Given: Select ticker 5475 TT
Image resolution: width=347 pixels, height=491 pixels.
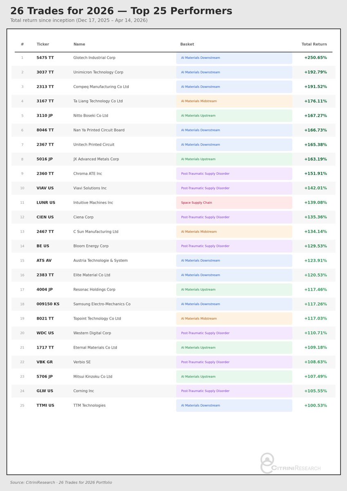Looking at the screenshot, I should [x=45, y=58].
